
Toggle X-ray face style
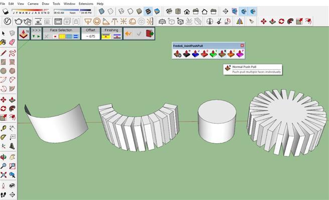pyautogui.click(x=101, y=11)
